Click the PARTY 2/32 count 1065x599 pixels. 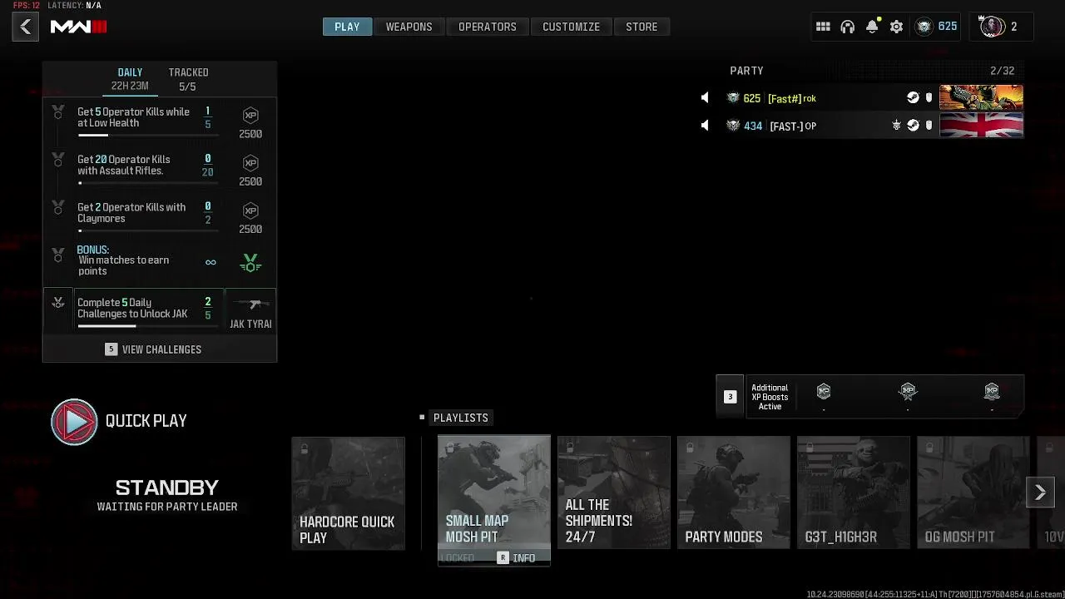pos(1002,71)
